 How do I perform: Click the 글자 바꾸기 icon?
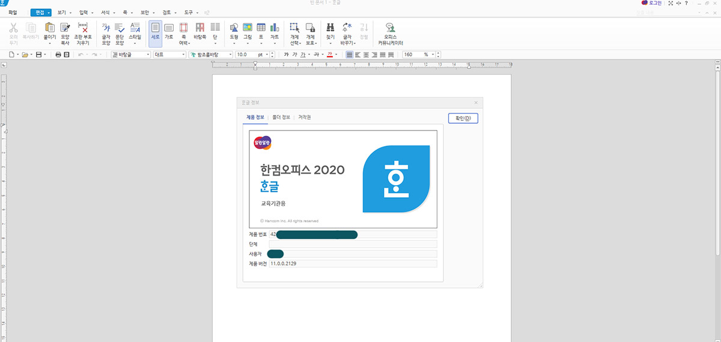coord(347,27)
